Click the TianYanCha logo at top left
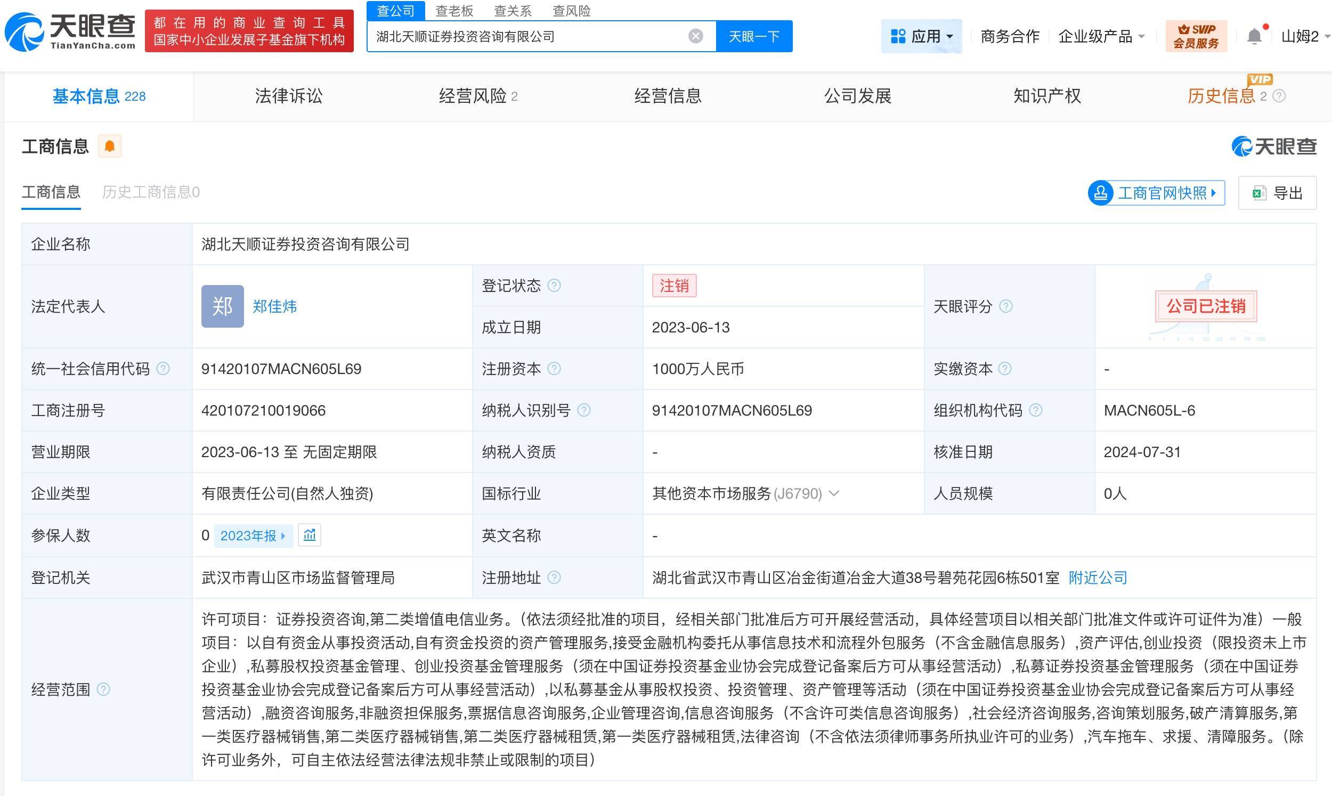Image resolution: width=1332 pixels, height=796 pixels. tap(70, 31)
